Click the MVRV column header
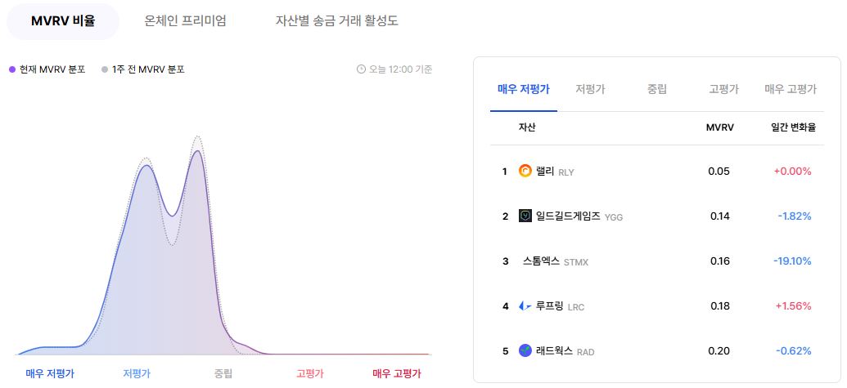Image resolution: width=847 pixels, height=388 pixels. coord(719,127)
